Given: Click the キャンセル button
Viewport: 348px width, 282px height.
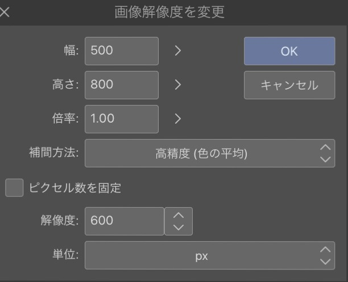Looking at the screenshot, I should [289, 85].
